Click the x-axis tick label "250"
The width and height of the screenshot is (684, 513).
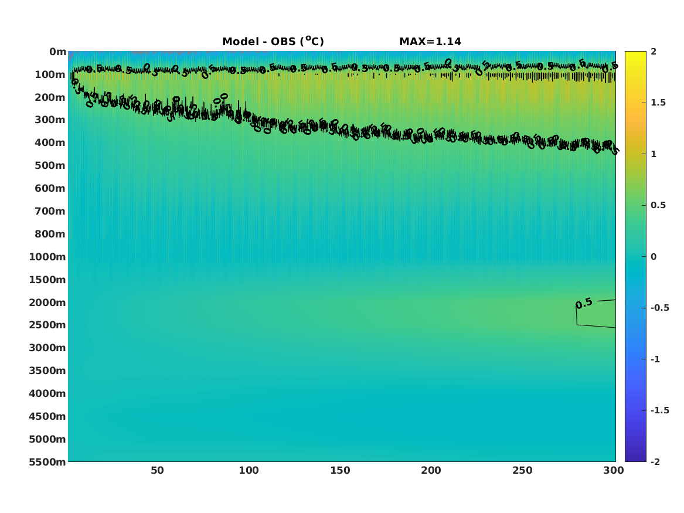pos(522,471)
